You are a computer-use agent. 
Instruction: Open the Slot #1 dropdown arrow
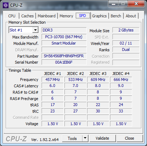click(35, 30)
